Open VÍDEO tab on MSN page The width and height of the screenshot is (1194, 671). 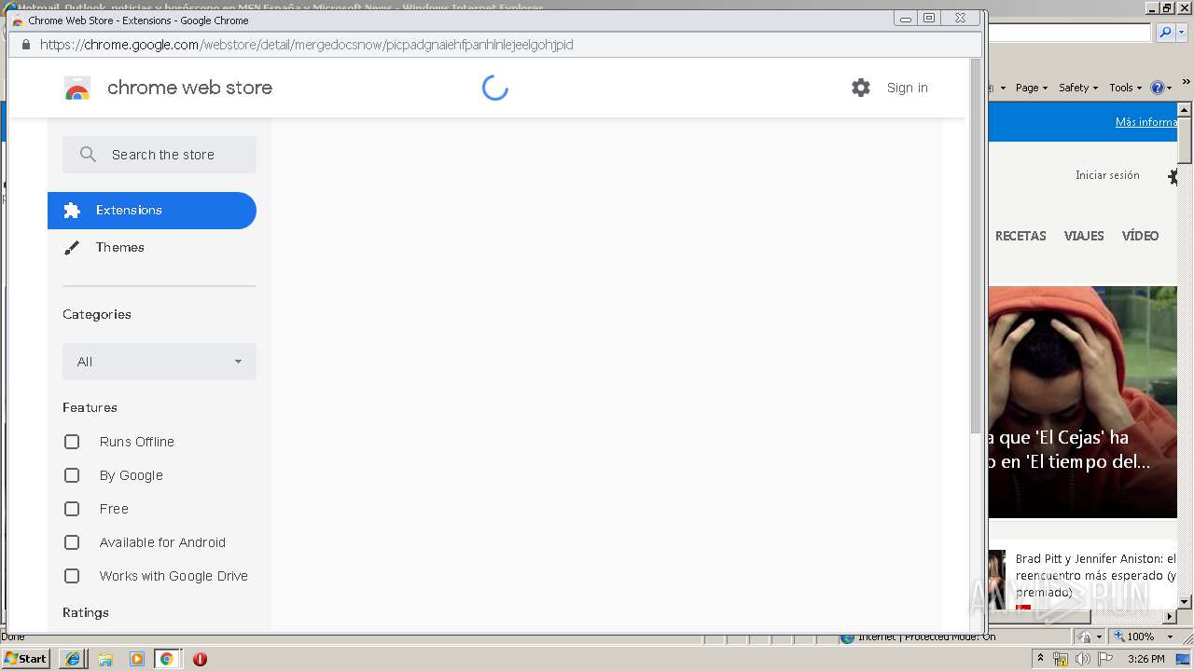pyautogui.click(x=1140, y=236)
